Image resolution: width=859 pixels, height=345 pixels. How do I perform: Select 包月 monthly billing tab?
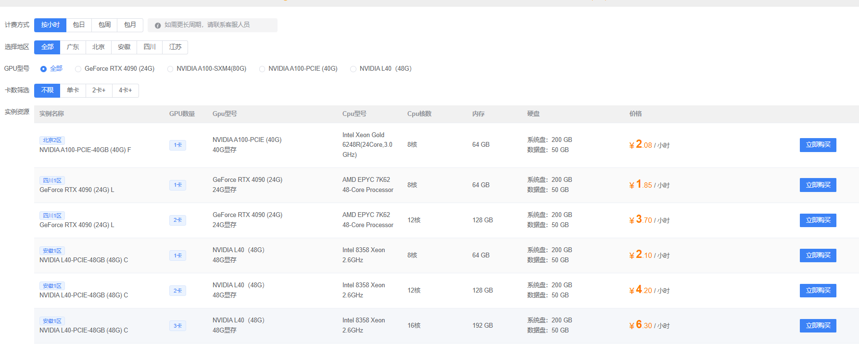coord(130,25)
